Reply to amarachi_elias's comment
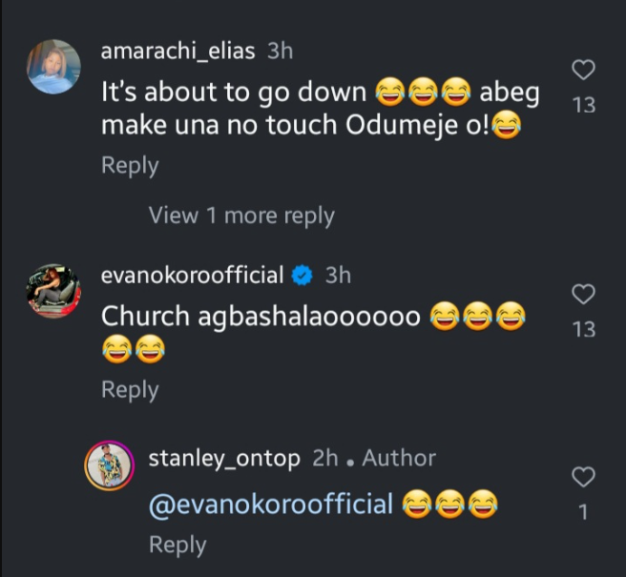Image resolution: width=626 pixels, height=577 pixels. click(130, 165)
